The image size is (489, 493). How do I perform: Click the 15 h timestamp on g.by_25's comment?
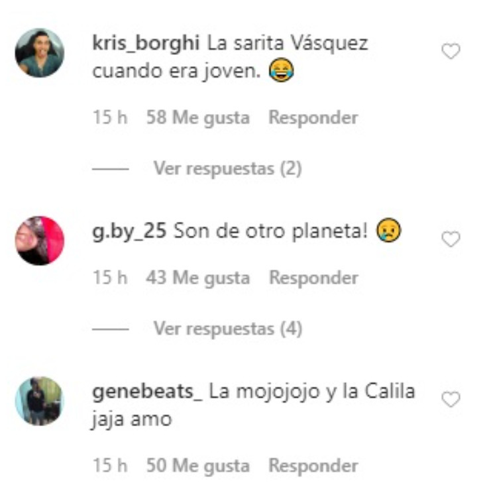click(x=110, y=278)
